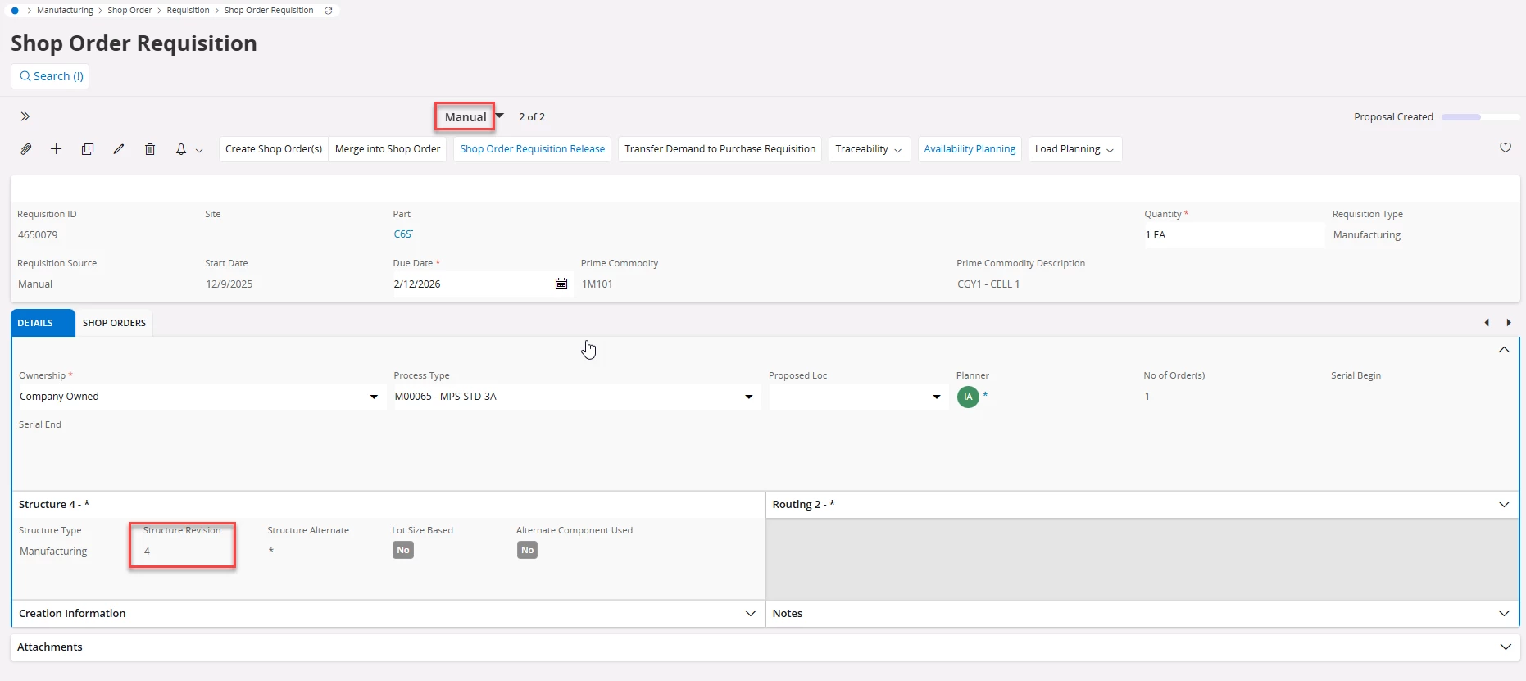Go to Manufacturing in breadcrumb
The image size is (1526, 681).
pyautogui.click(x=65, y=11)
